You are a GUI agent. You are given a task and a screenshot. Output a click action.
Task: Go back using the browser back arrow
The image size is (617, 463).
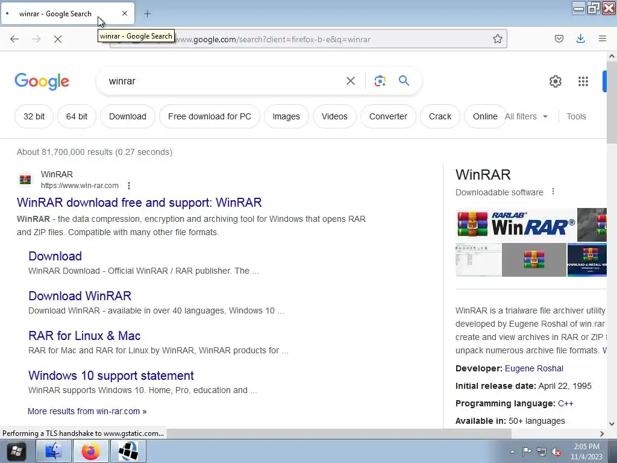coord(14,39)
